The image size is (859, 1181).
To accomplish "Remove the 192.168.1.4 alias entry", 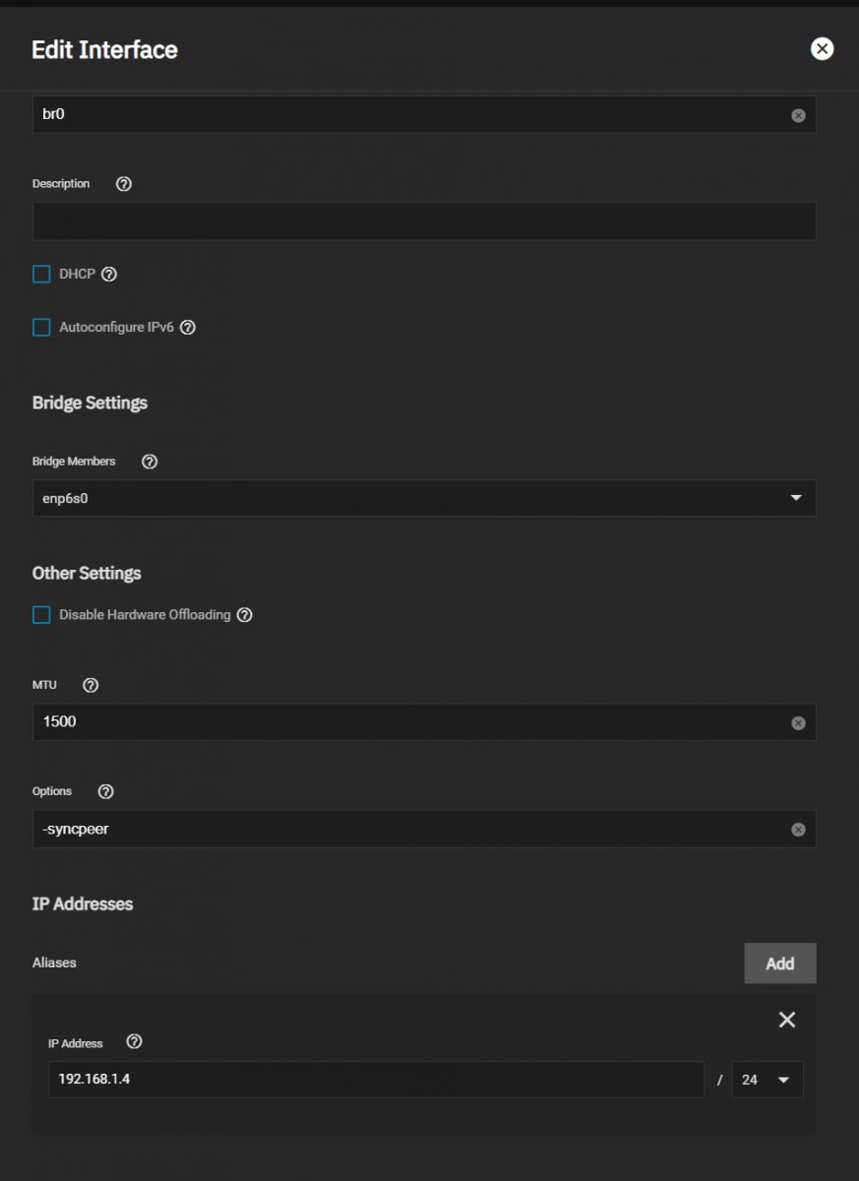I will (x=787, y=1020).
